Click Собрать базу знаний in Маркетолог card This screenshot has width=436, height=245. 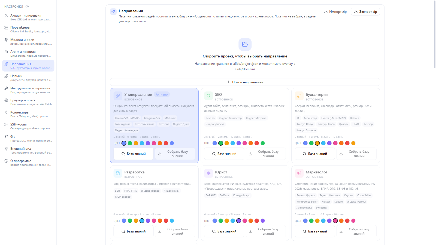coord(356,231)
